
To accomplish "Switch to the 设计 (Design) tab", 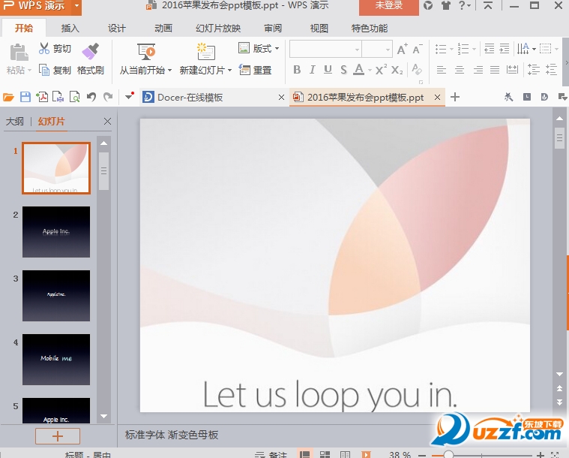I will pyautogui.click(x=116, y=29).
